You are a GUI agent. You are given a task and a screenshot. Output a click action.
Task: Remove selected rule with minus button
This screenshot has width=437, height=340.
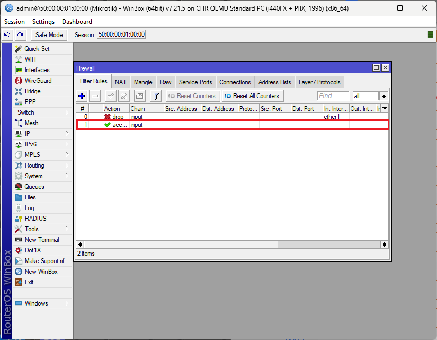coord(95,96)
